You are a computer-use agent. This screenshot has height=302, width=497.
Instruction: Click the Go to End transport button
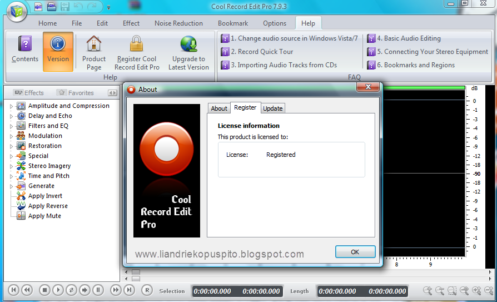pyautogui.click(x=129, y=290)
